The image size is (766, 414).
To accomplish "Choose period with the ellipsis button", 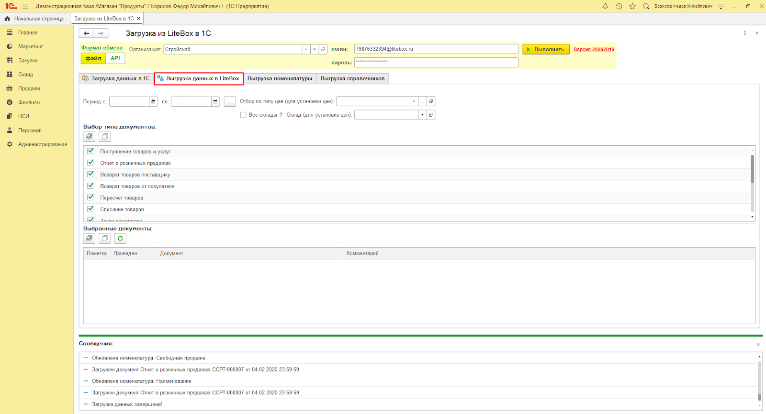I will pos(230,101).
